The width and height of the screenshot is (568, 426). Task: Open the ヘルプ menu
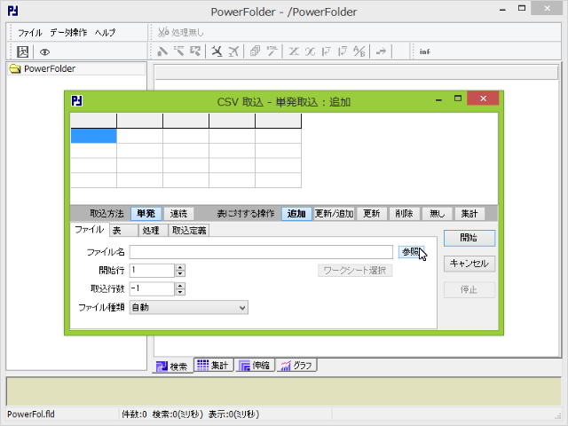click(105, 33)
